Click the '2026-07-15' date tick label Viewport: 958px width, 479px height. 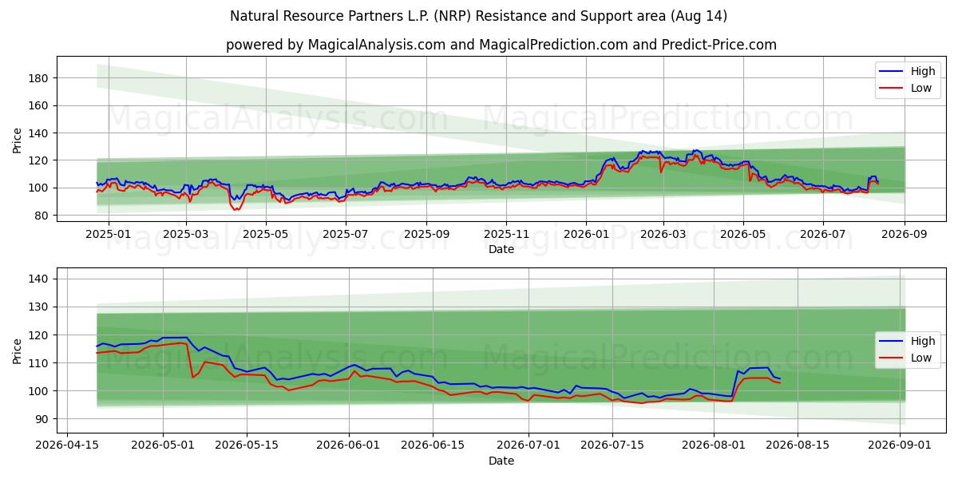click(x=612, y=445)
